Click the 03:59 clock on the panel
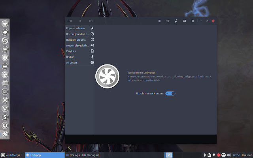This screenshot has height=158, width=253. [236, 155]
